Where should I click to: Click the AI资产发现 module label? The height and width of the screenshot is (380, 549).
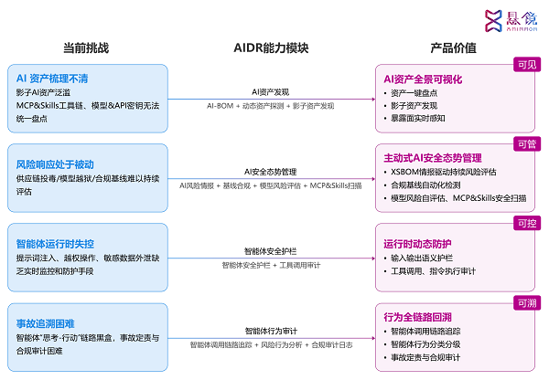270,92
